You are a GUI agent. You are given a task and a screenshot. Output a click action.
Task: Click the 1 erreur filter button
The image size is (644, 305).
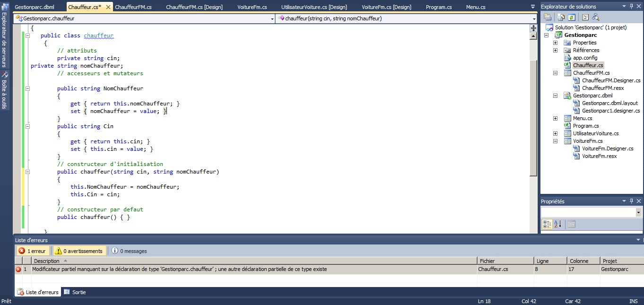tap(33, 251)
